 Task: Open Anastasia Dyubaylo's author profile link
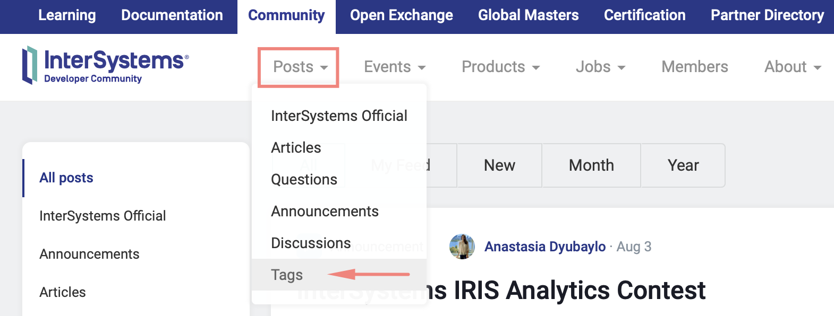[x=544, y=247]
